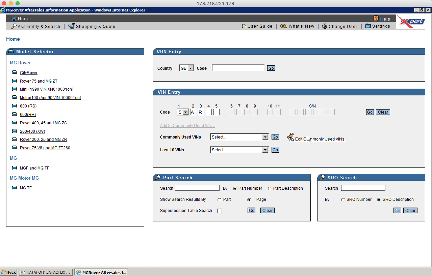The image size is (432, 276).
Task: Click the Home house icon
Action: point(14,19)
